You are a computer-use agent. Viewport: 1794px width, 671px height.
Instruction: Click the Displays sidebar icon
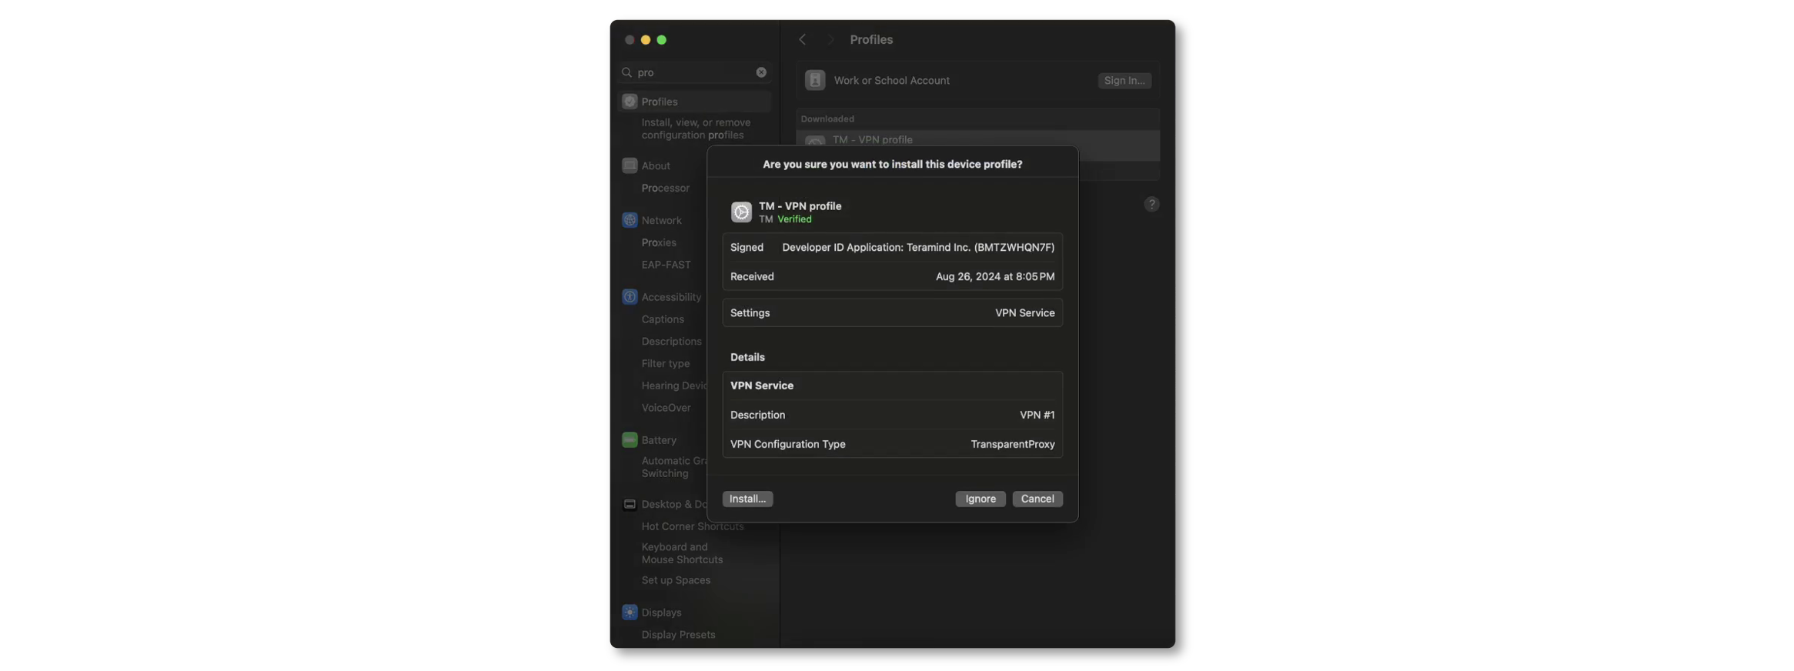630,613
